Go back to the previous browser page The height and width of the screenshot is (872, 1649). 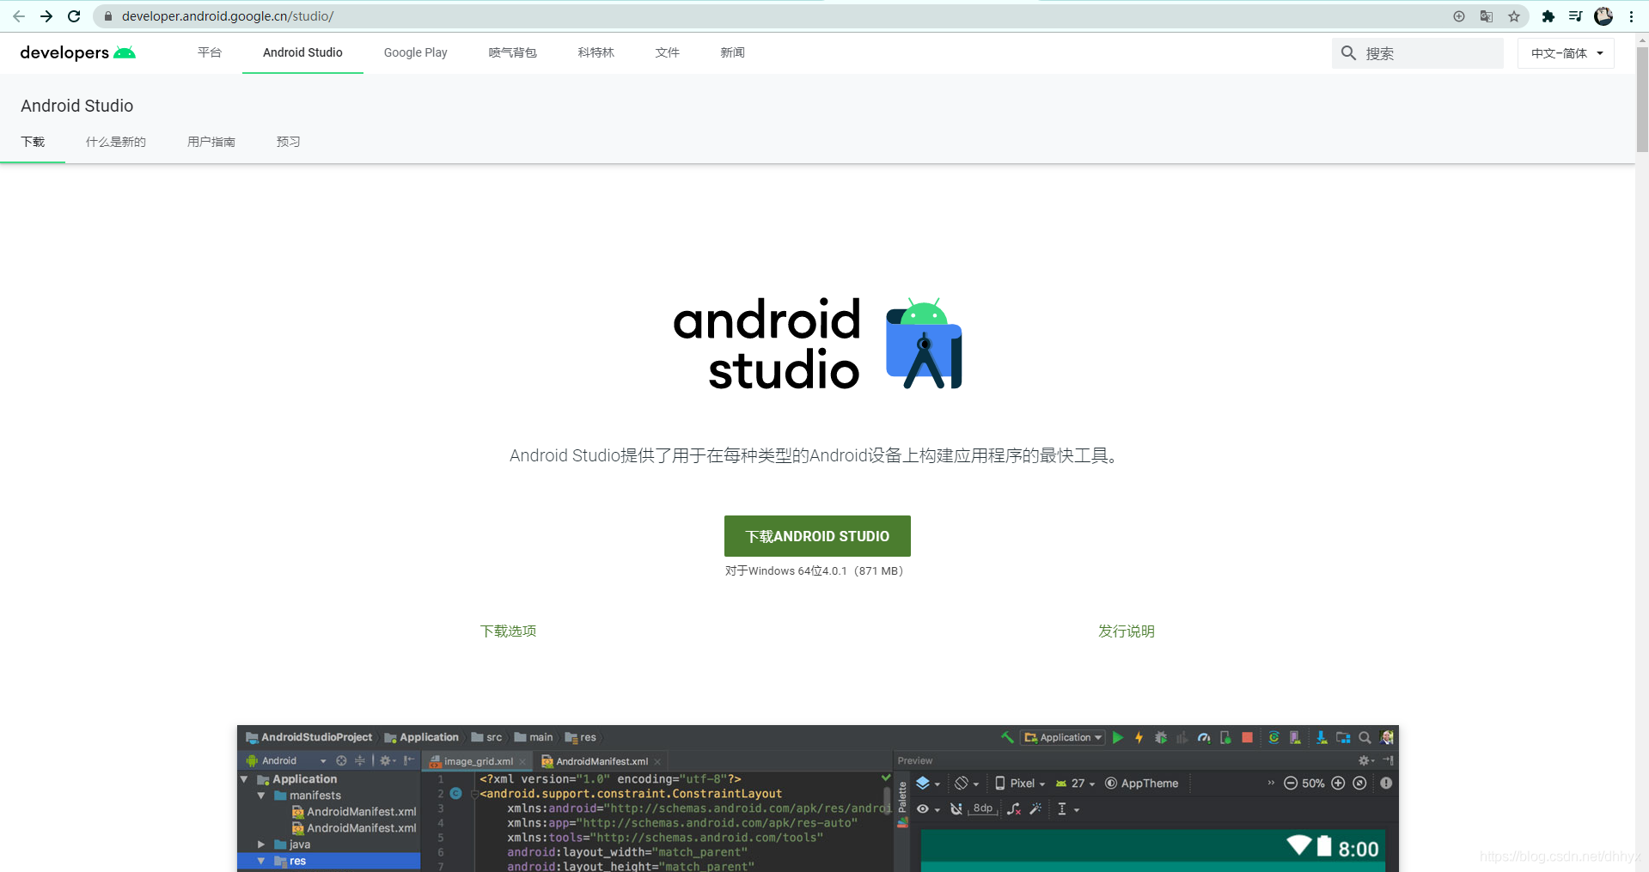click(19, 16)
